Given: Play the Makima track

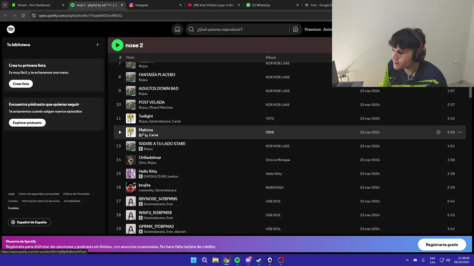Looking at the screenshot, I should point(120,132).
